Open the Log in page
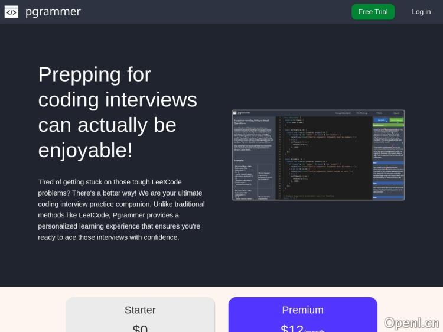The width and height of the screenshot is (443, 332). tap(421, 12)
